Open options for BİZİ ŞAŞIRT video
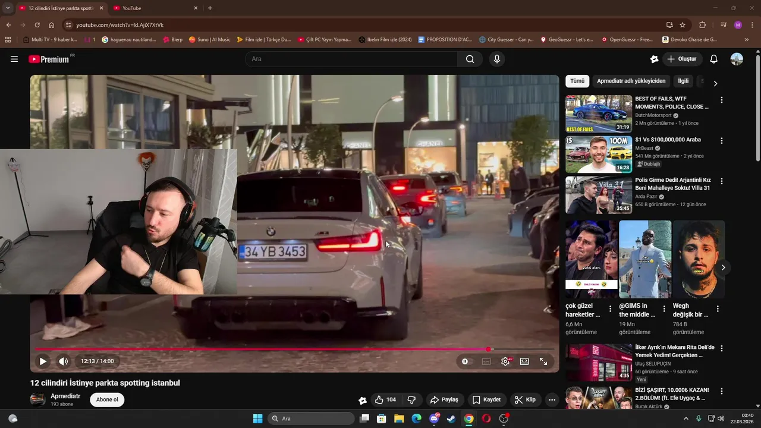 coord(722,391)
